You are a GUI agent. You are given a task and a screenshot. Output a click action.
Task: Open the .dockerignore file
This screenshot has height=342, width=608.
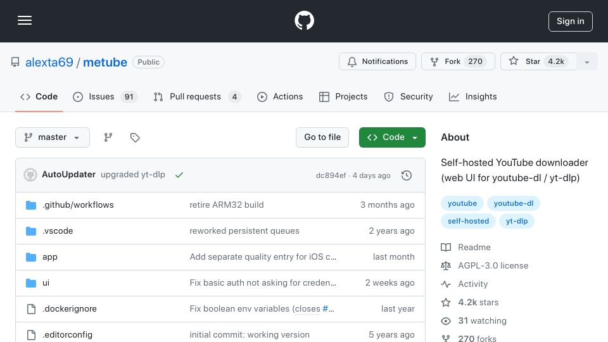pyautogui.click(x=70, y=308)
